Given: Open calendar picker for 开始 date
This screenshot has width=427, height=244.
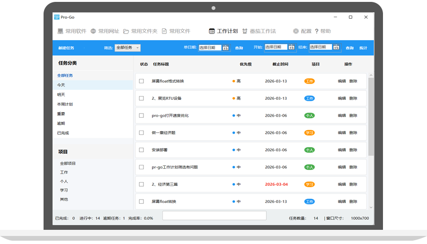Looking at the screenshot, I should (292, 47).
